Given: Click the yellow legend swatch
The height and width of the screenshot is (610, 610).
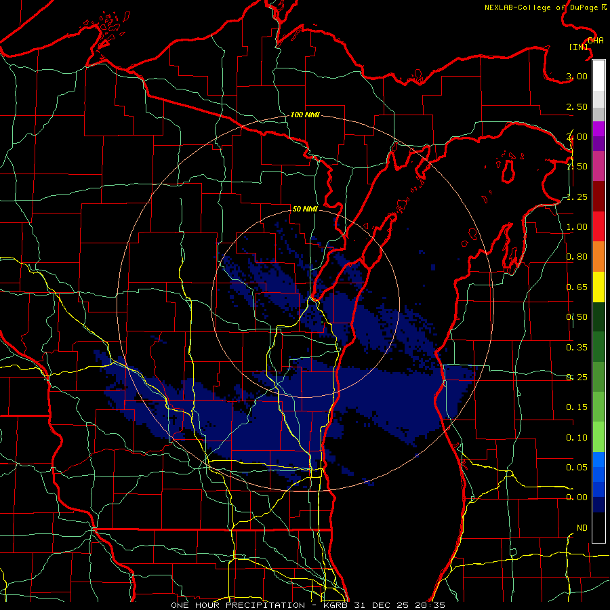Looking at the screenshot, I should click(598, 287).
